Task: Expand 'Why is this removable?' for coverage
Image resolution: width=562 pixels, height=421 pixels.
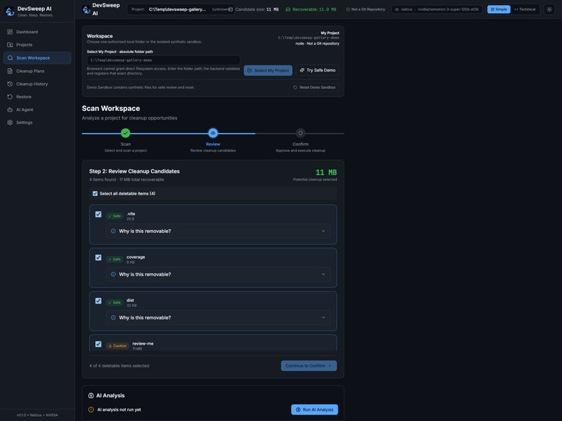Action: (218, 274)
